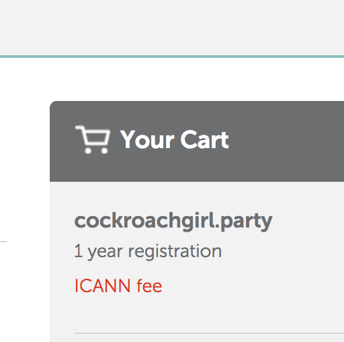Click the 1 year registration text
This screenshot has height=342, width=344.
click(148, 252)
